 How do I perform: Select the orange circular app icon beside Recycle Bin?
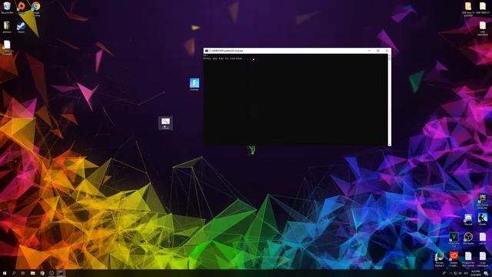point(22,7)
